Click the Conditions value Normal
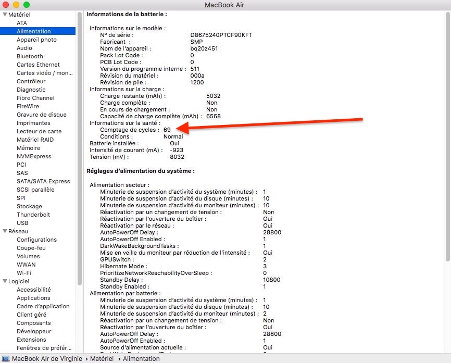Image resolution: width=451 pixels, height=363 pixels. [173, 136]
